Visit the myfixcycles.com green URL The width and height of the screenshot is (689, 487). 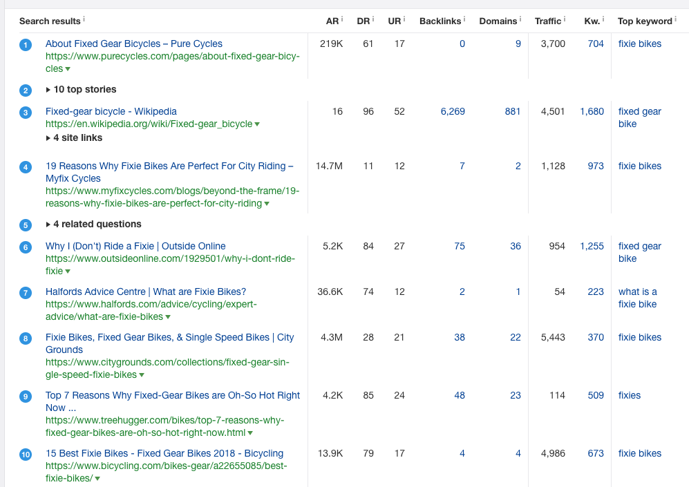173,197
